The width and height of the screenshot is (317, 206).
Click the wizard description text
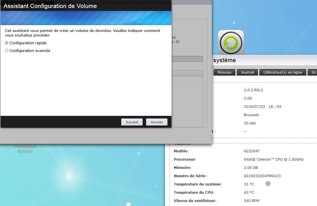click(x=83, y=33)
